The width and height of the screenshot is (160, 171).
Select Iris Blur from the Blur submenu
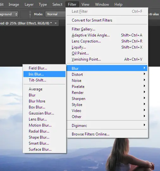44,74
